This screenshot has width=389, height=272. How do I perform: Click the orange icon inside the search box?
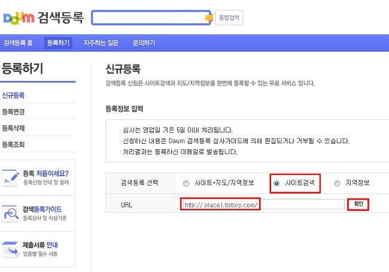(x=209, y=17)
